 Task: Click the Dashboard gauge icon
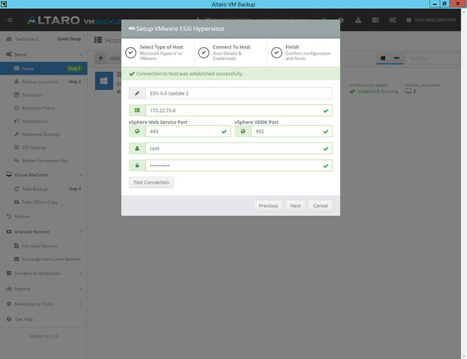(x=9, y=39)
